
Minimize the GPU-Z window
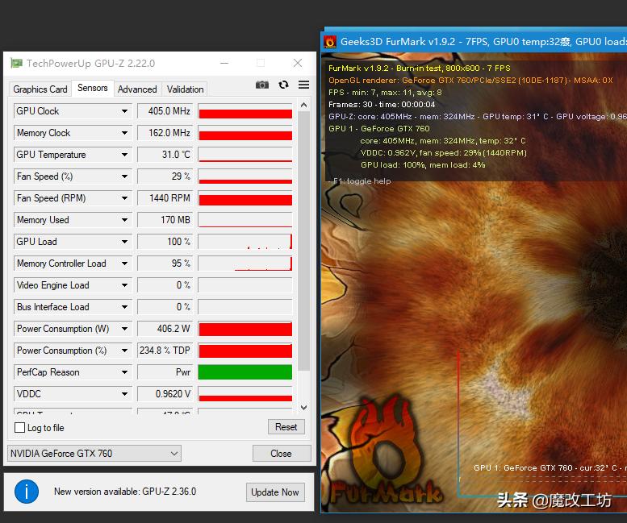coord(224,63)
